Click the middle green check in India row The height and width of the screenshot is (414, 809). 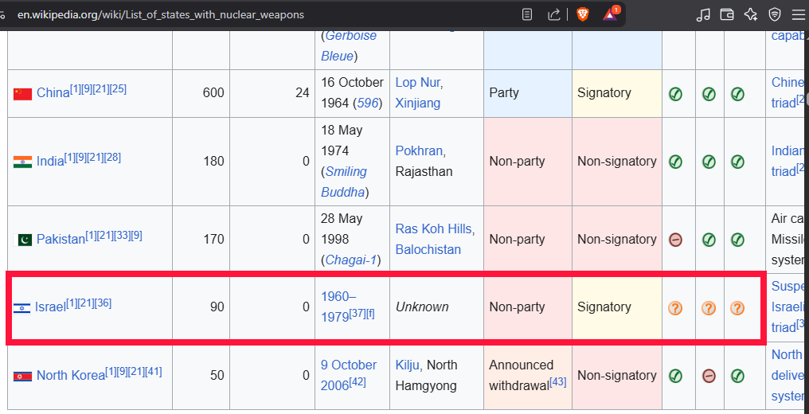(709, 162)
